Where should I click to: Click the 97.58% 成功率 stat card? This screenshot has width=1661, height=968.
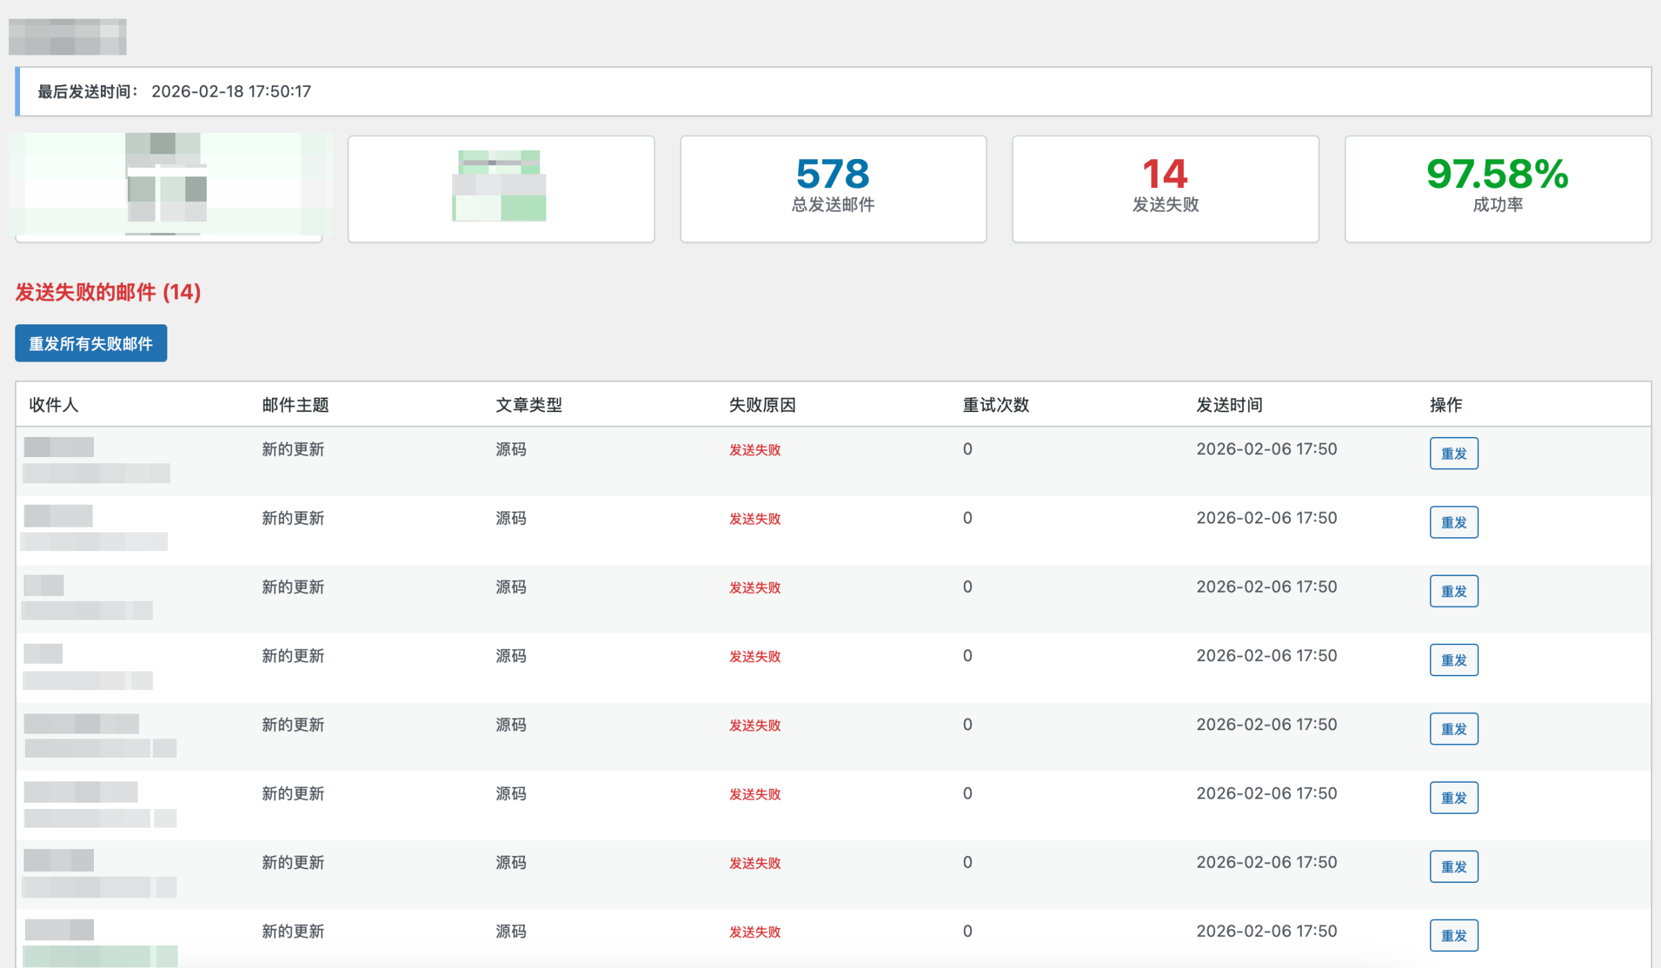tap(1497, 188)
